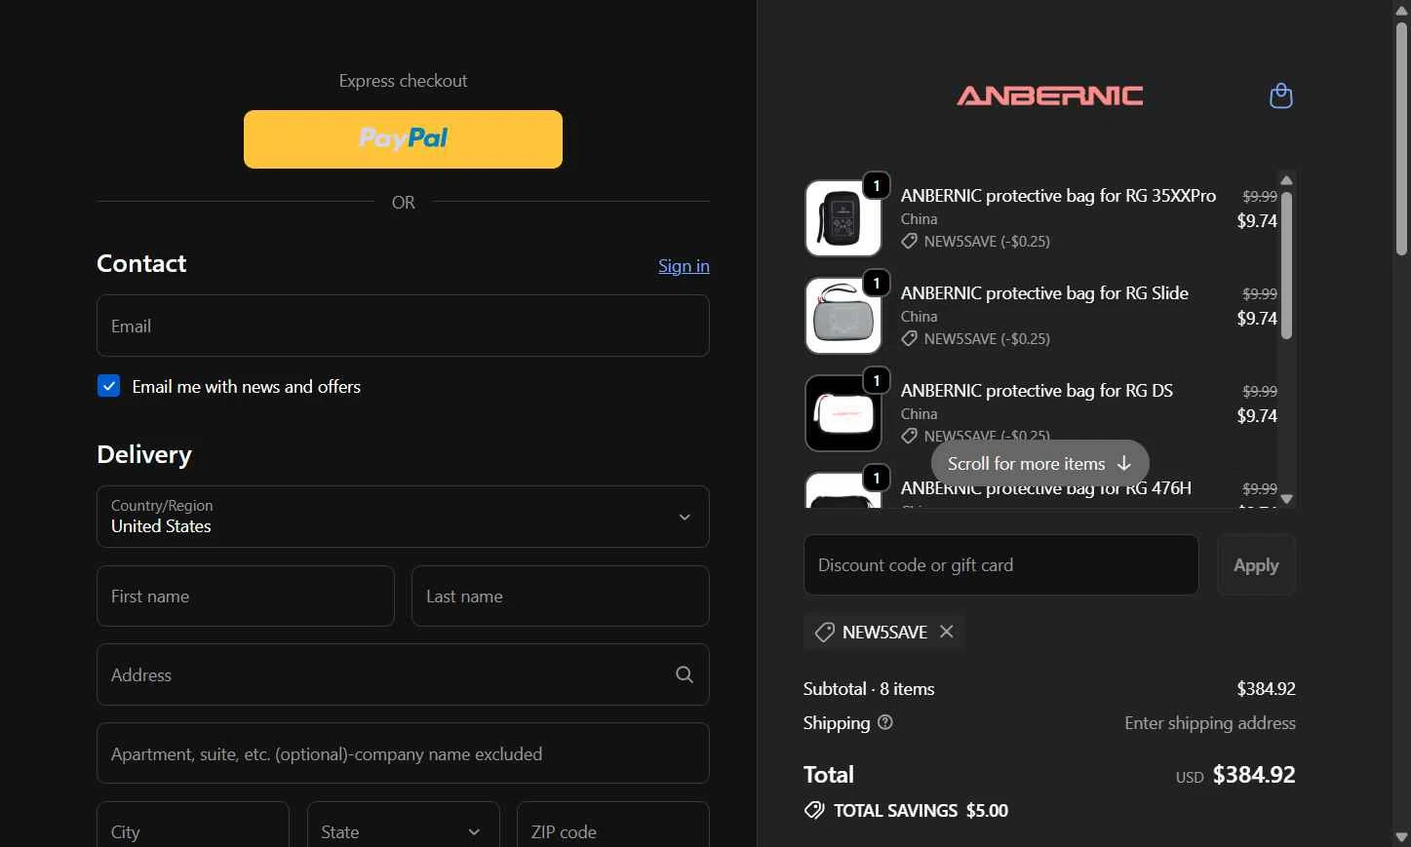Click the $384.92 total amount
This screenshot has width=1411, height=847.
(x=1254, y=775)
